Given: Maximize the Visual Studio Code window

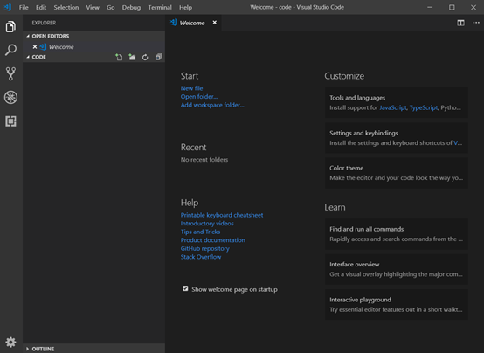Looking at the screenshot, I should (x=452, y=7).
